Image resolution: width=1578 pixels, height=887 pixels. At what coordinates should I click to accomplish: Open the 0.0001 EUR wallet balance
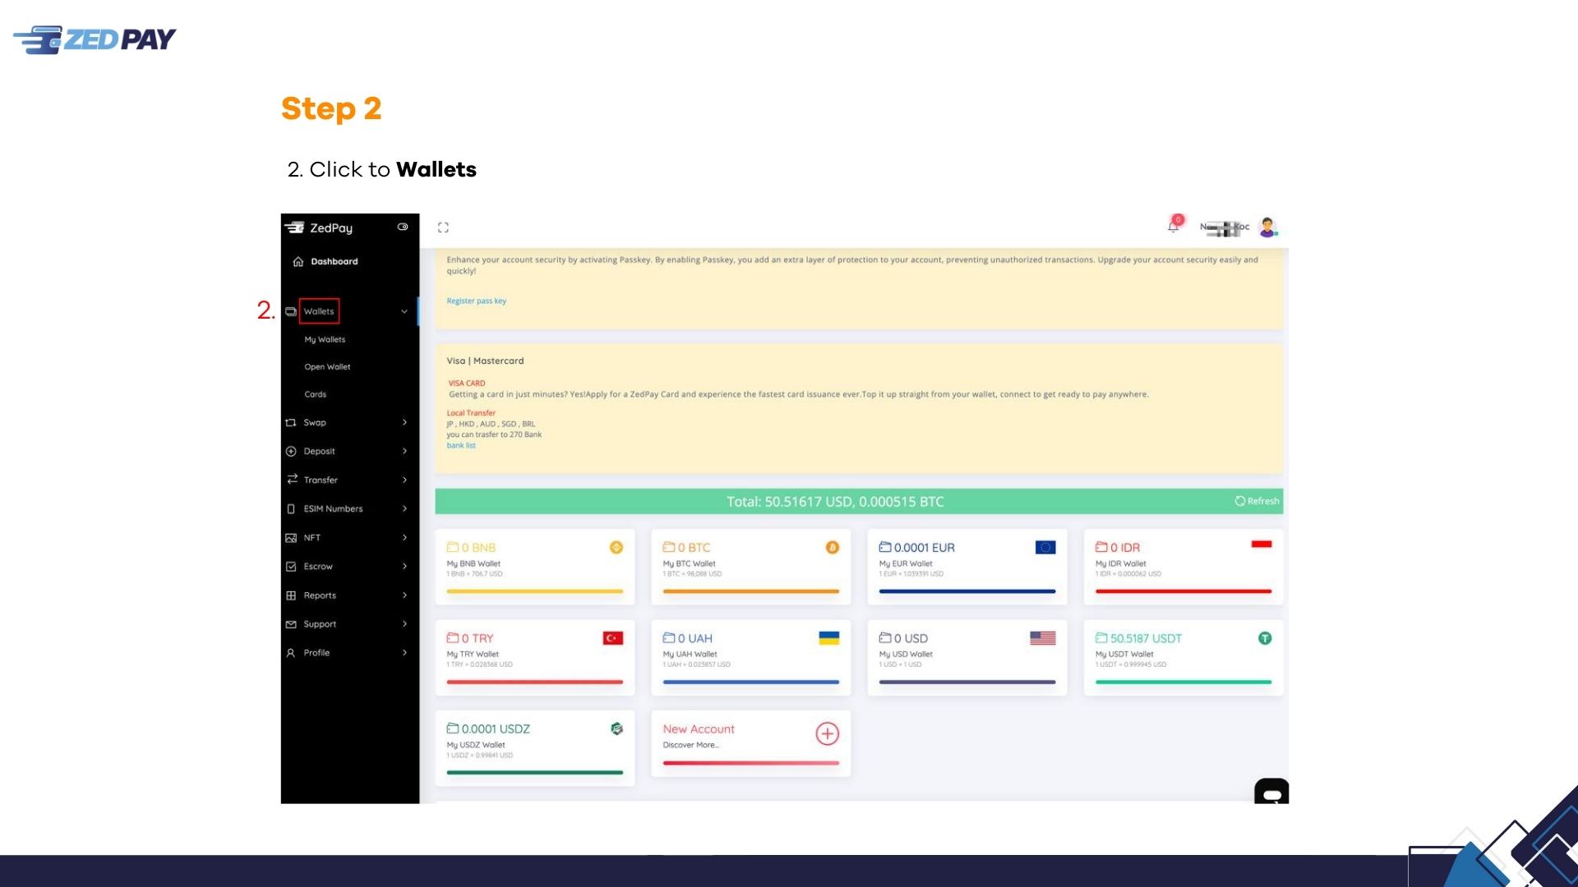pyautogui.click(x=916, y=548)
